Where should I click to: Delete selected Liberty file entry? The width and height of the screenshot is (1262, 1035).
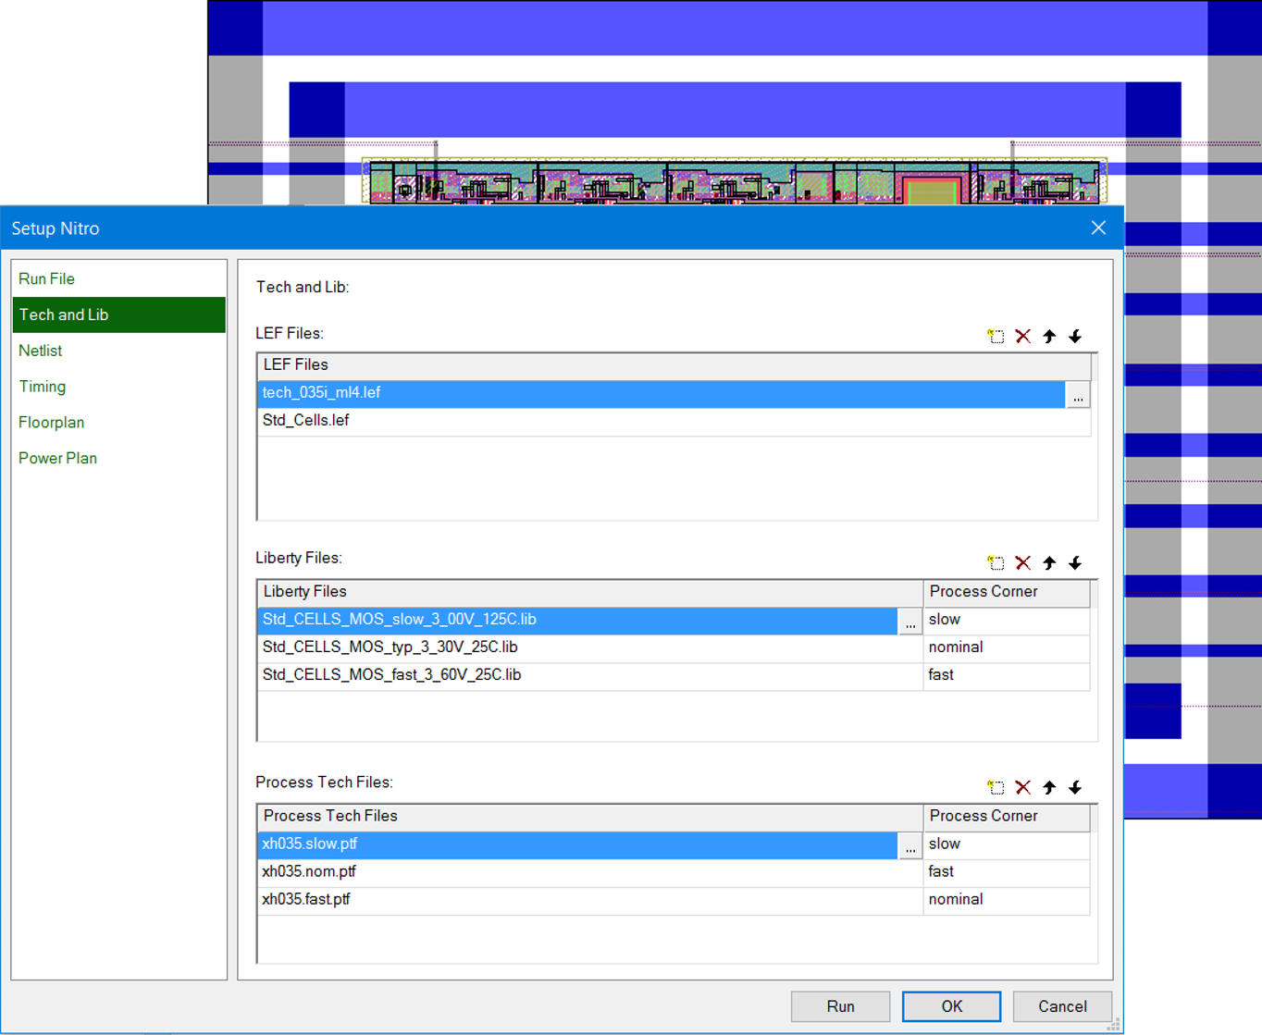coord(1022,562)
